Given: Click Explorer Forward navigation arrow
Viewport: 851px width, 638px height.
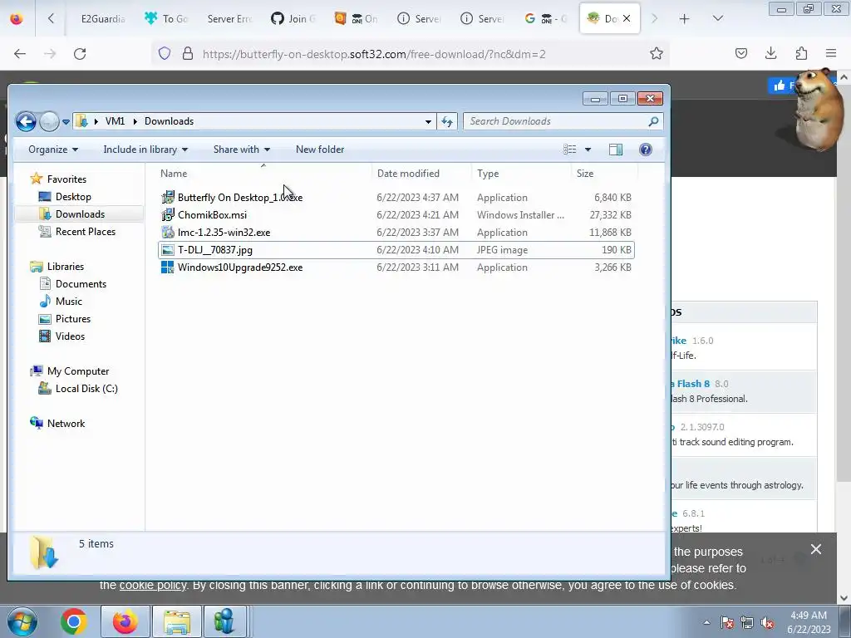Looking at the screenshot, I should 49,121.
